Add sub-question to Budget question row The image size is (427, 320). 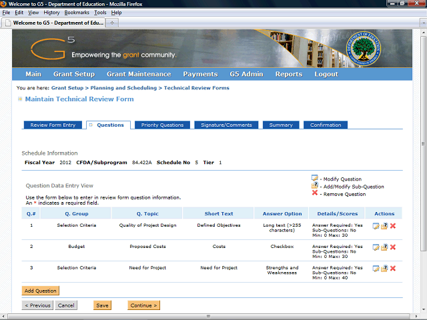coord(384,247)
